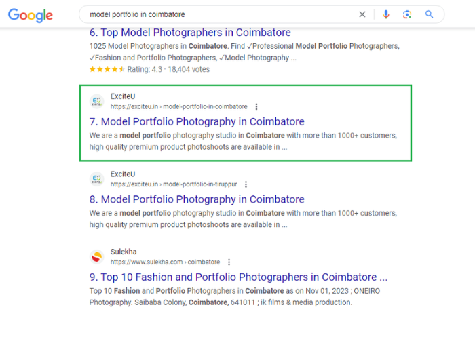
Task: Open the three-dot menu for the model-portfolio-in-tiruppur result
Action: coord(246,184)
